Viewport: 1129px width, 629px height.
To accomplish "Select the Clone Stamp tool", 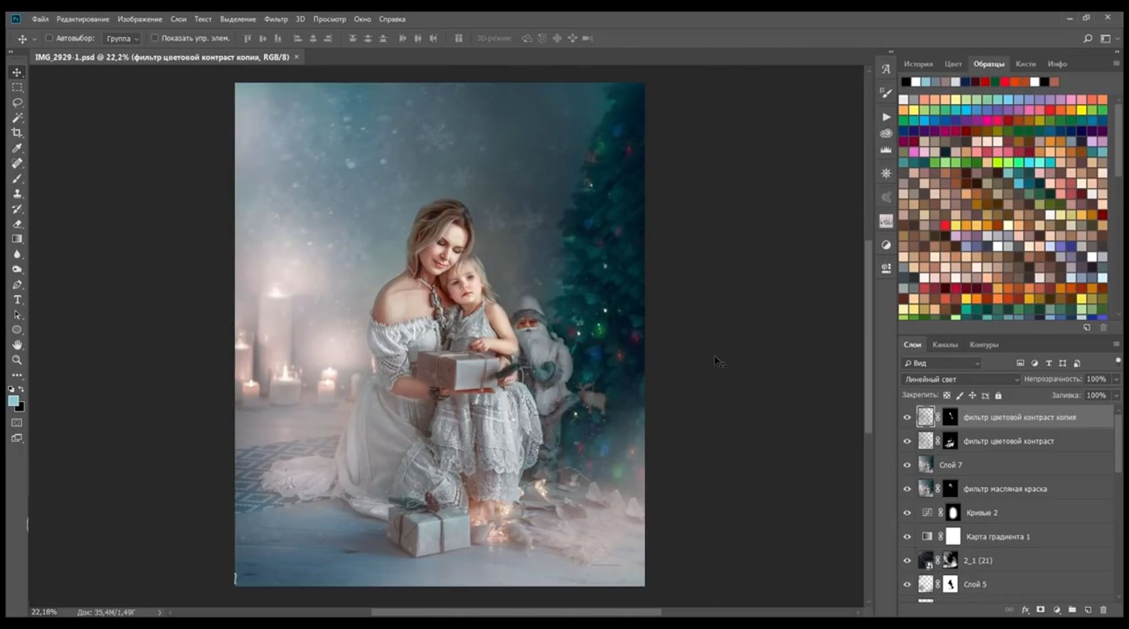I will pos(17,194).
